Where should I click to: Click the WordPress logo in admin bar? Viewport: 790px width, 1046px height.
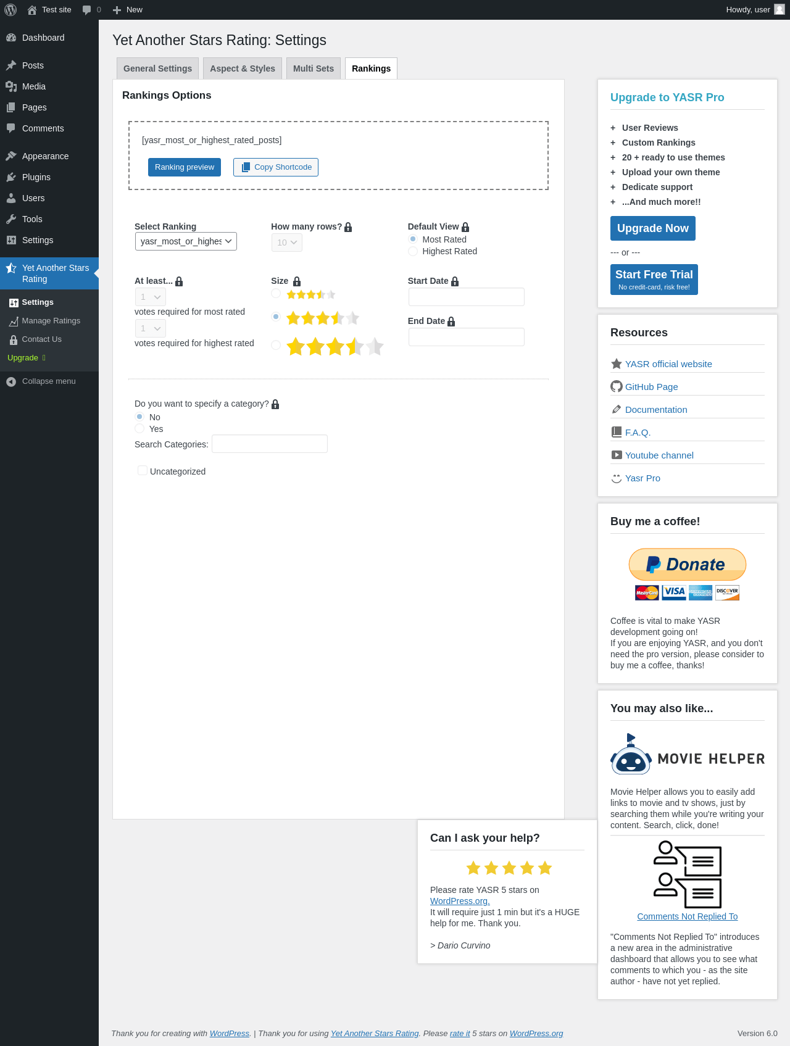click(x=10, y=10)
